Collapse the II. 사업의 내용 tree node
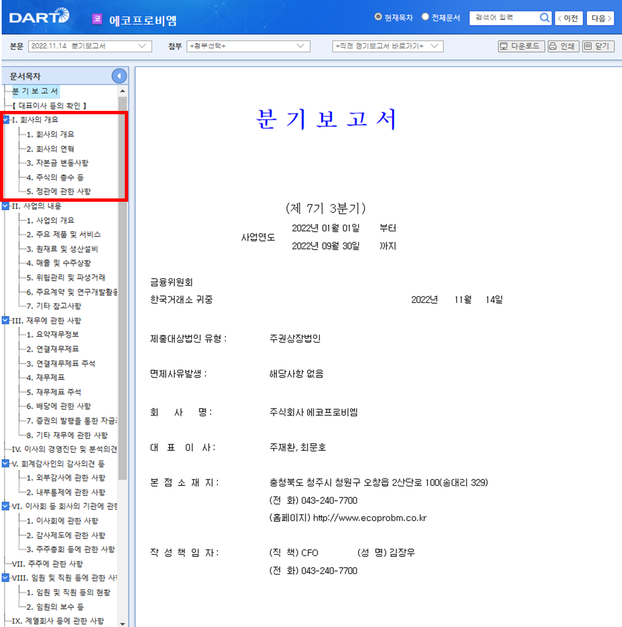Screen dimensions: 622x627 click(6, 206)
